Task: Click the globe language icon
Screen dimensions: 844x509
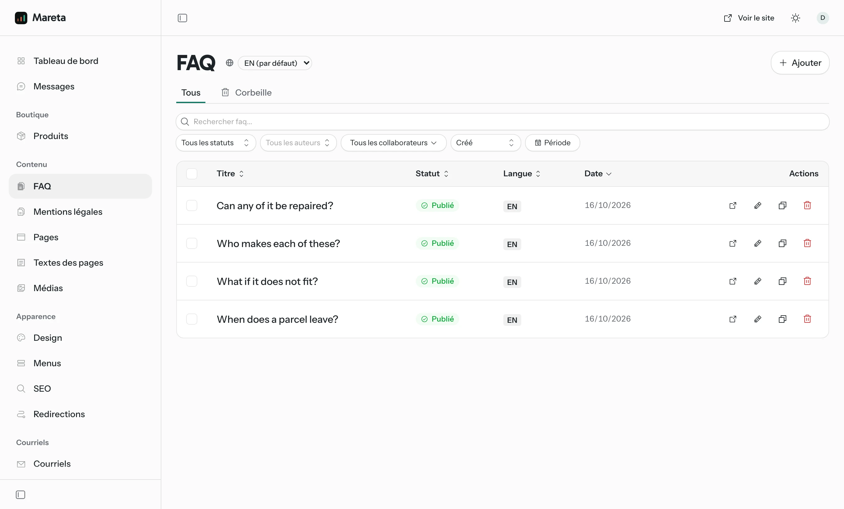Action: (230, 63)
